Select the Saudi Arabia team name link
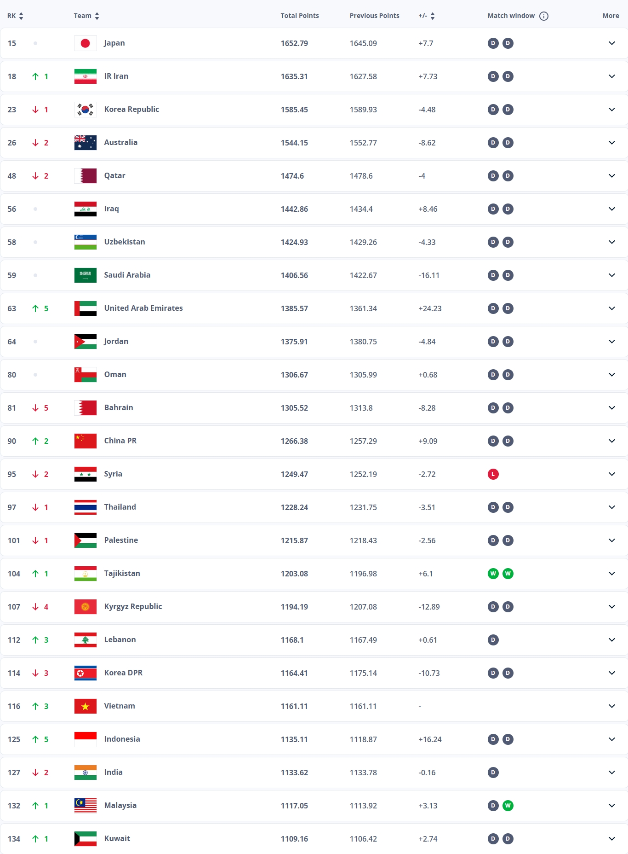This screenshot has height=854, width=628. click(127, 275)
